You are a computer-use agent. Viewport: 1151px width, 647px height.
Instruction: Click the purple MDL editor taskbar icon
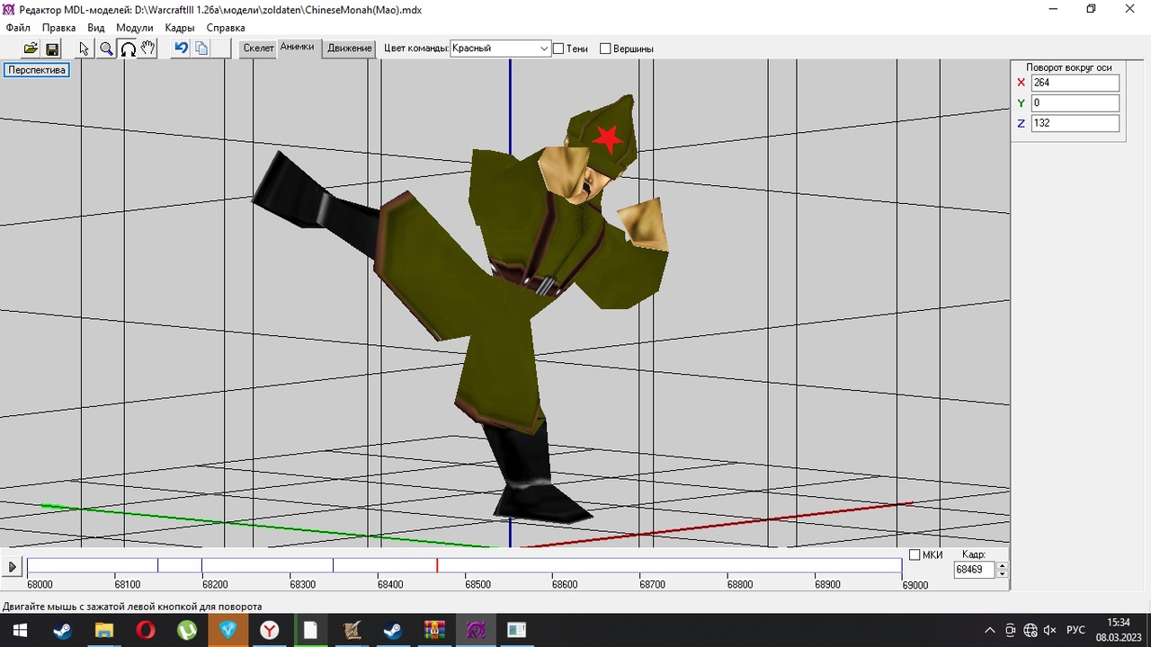(476, 630)
